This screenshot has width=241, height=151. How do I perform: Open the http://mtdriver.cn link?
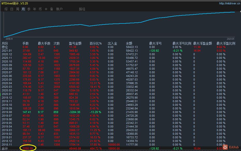click(x=229, y=3)
